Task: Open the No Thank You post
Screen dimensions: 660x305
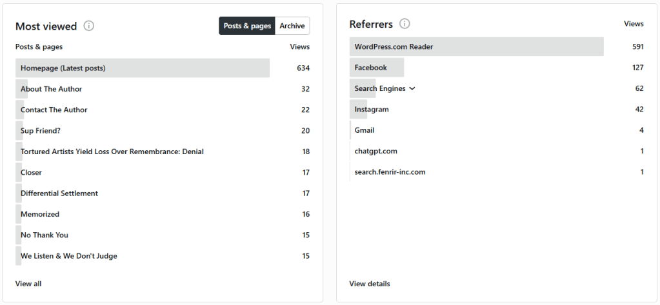Action: point(45,235)
